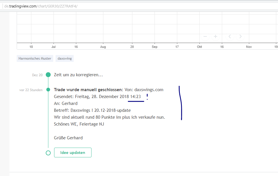Click the Nov label on the time axis
Screen dimensions: 278x176
click(249, 46)
